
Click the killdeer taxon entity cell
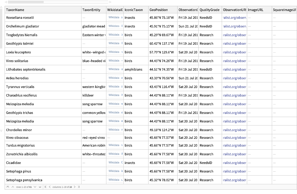(x=88, y=95)
